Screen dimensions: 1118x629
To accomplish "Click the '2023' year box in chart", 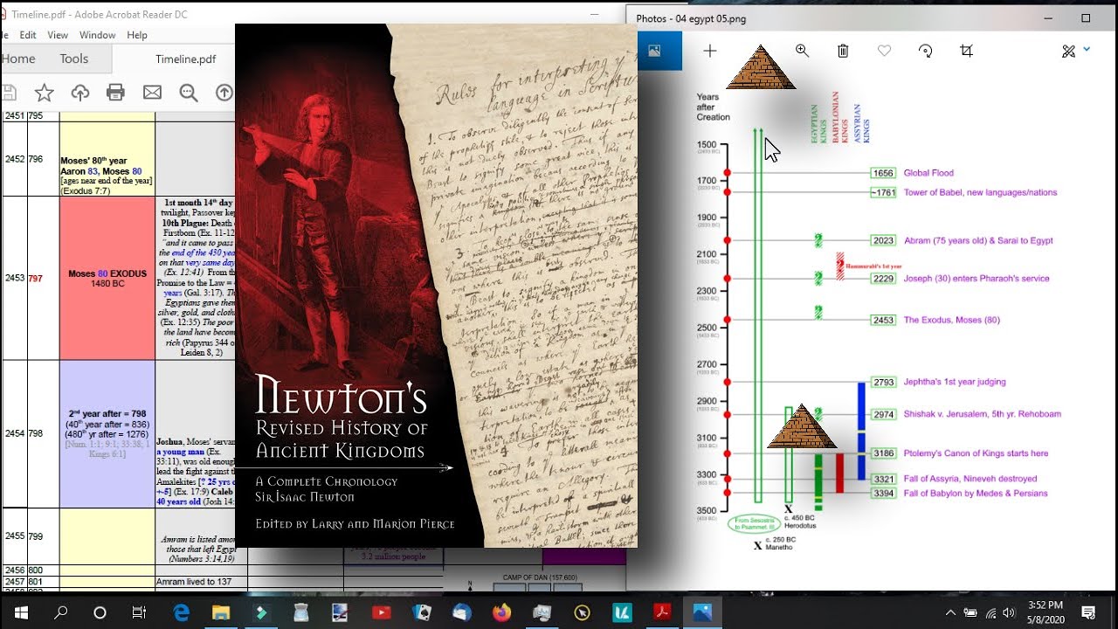I will 884,240.
